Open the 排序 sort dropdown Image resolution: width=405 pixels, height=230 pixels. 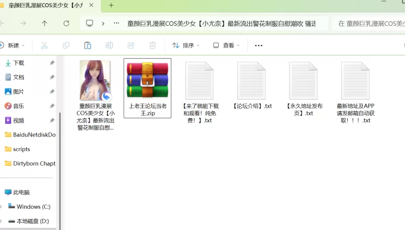click(x=186, y=45)
